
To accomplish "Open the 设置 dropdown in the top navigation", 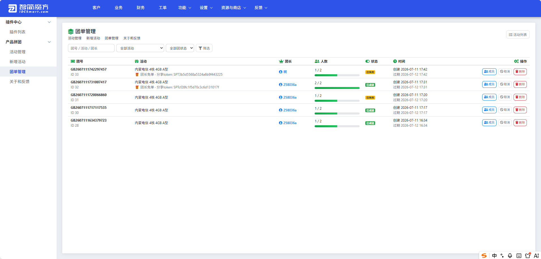I will pyautogui.click(x=206, y=8).
